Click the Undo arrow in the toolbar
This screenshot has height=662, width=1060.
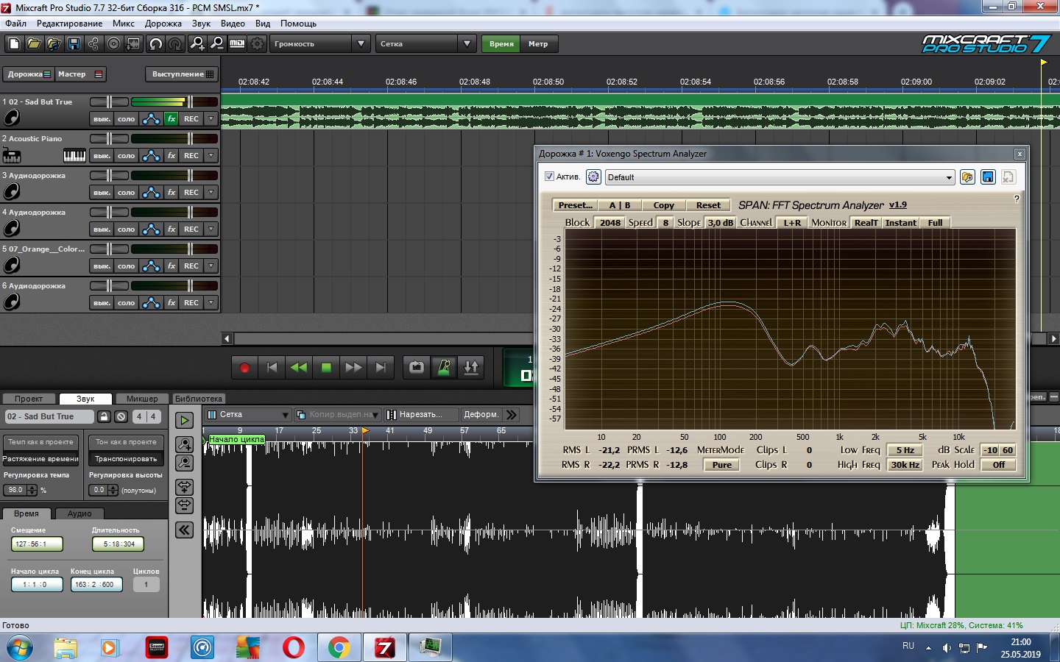tap(155, 44)
